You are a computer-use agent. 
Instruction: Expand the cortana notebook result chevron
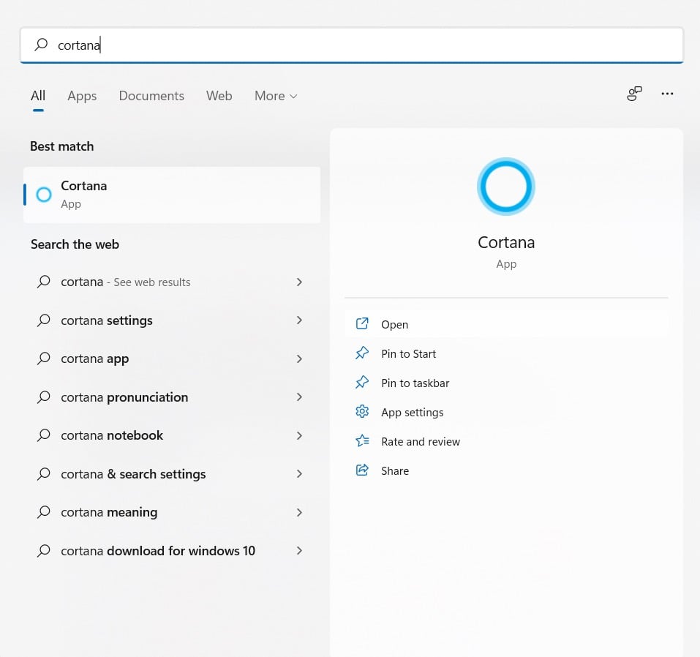299,435
